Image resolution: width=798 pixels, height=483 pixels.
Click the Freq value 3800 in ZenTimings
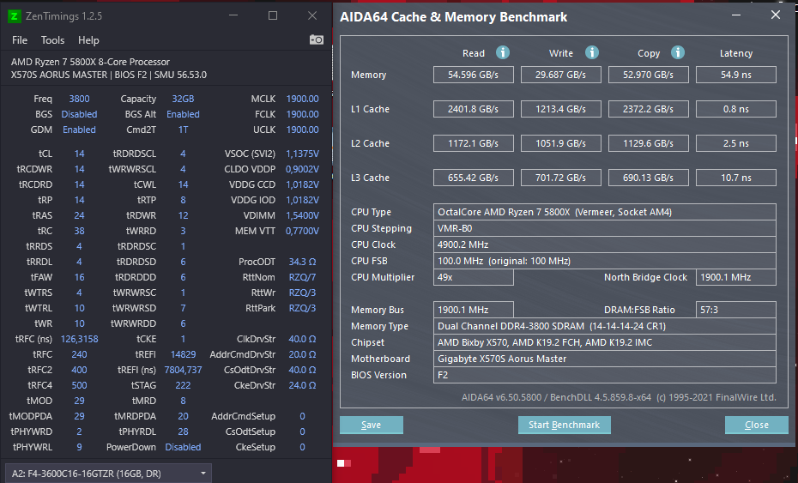pyautogui.click(x=79, y=99)
